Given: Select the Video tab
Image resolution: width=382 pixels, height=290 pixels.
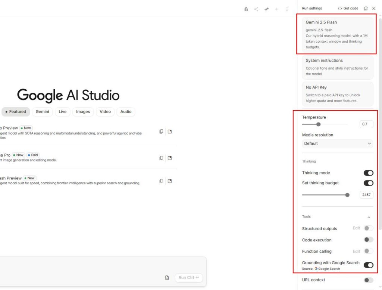Looking at the screenshot, I should pyautogui.click(x=105, y=112).
